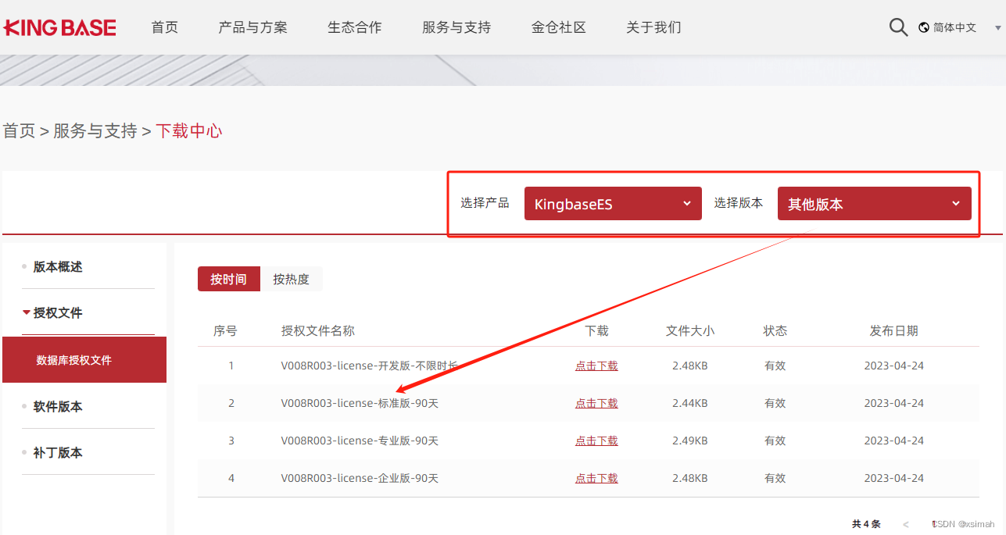Download V008R003-license-标准版-90天 license file
Image resolution: width=1006 pixels, height=535 pixels.
(x=596, y=402)
